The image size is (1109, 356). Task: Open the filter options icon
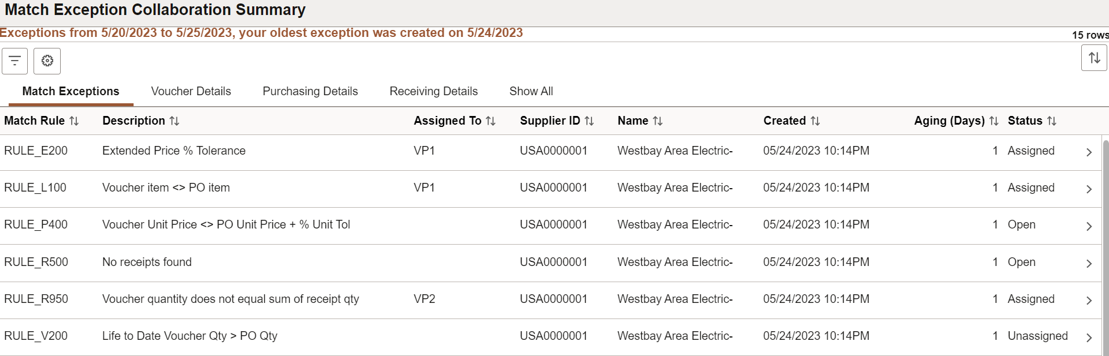coord(15,61)
